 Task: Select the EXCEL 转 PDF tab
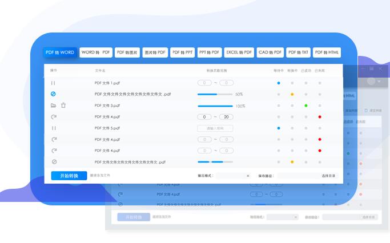pyautogui.click(x=239, y=52)
